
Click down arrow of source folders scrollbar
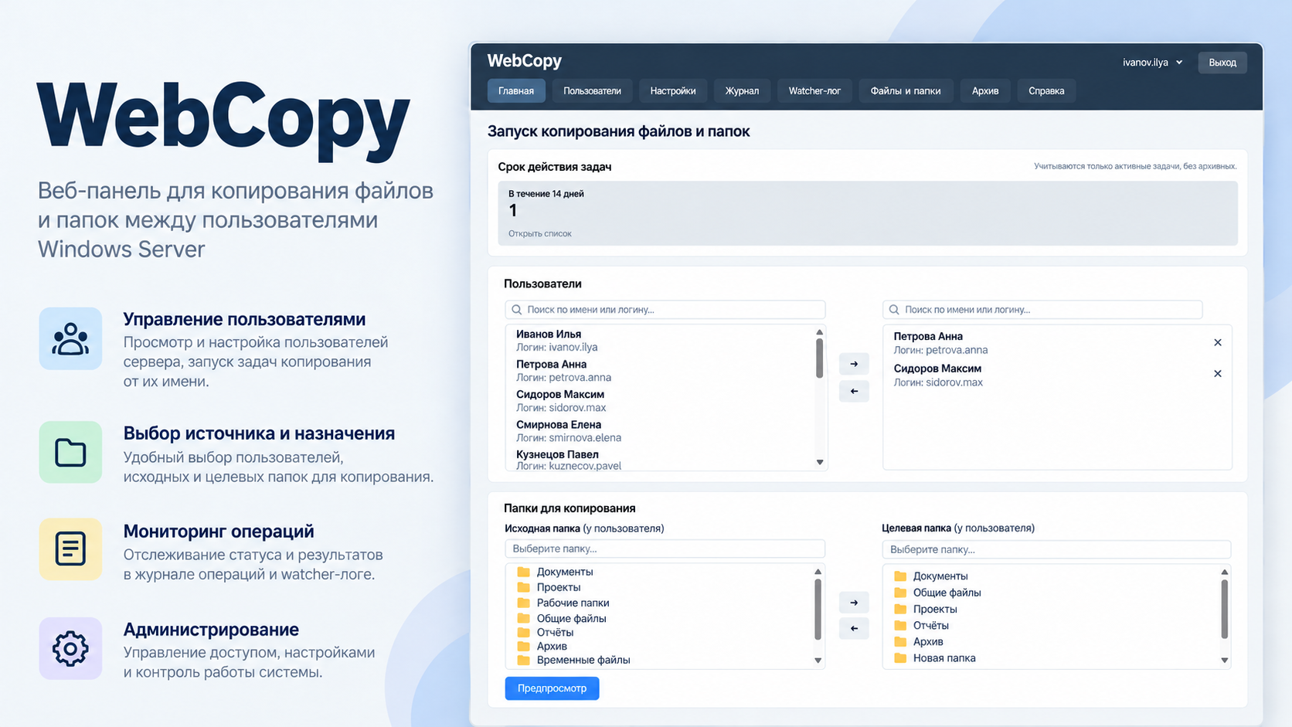(x=818, y=661)
